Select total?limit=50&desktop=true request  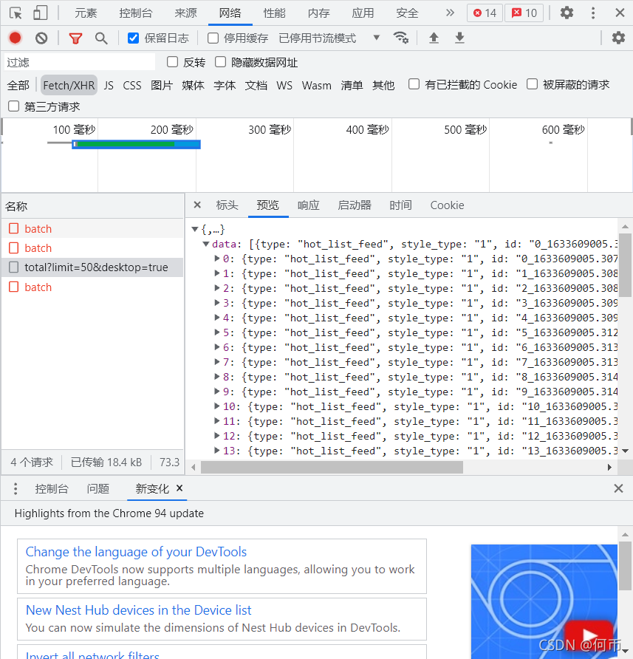92,267
